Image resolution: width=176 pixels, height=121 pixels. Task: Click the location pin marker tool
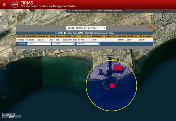5,27
